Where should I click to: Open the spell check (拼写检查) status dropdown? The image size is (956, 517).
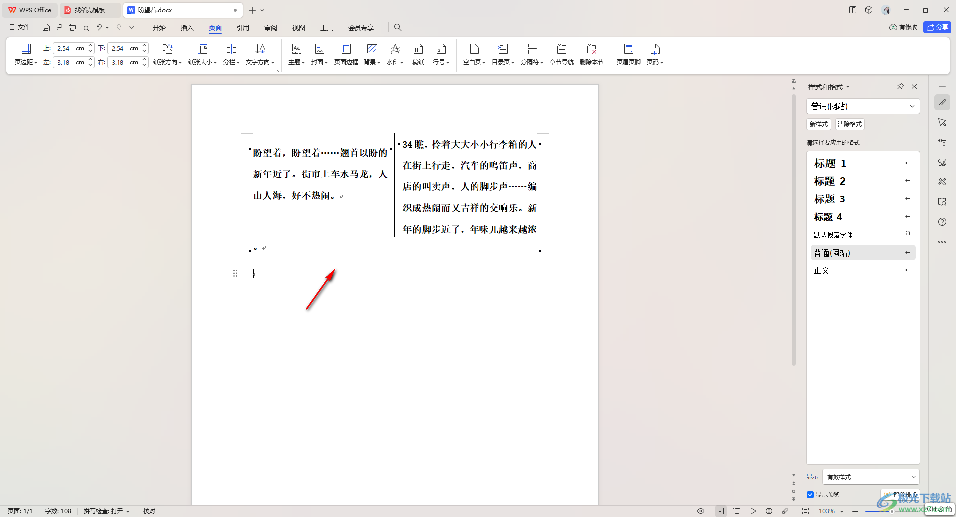point(107,511)
